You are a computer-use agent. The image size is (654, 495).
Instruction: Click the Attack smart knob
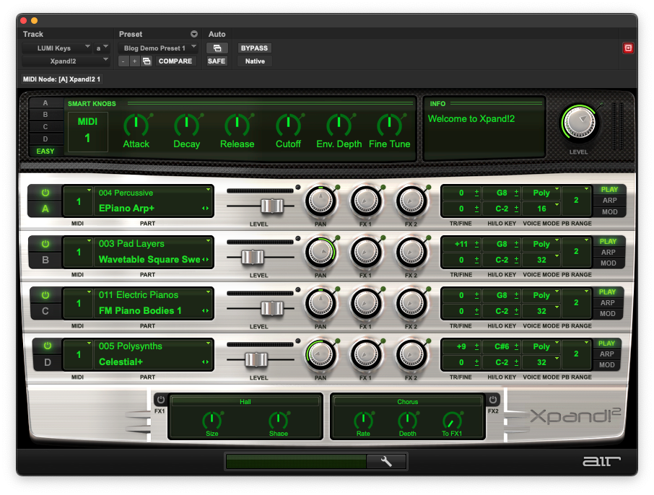[x=136, y=124]
